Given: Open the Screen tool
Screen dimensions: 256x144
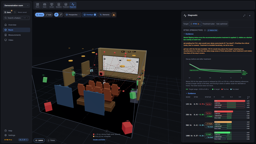Looking at the screenshot, I should 52,5.
